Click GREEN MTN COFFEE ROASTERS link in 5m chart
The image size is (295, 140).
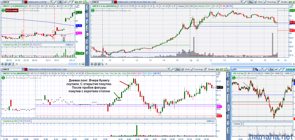(x=136, y=2)
